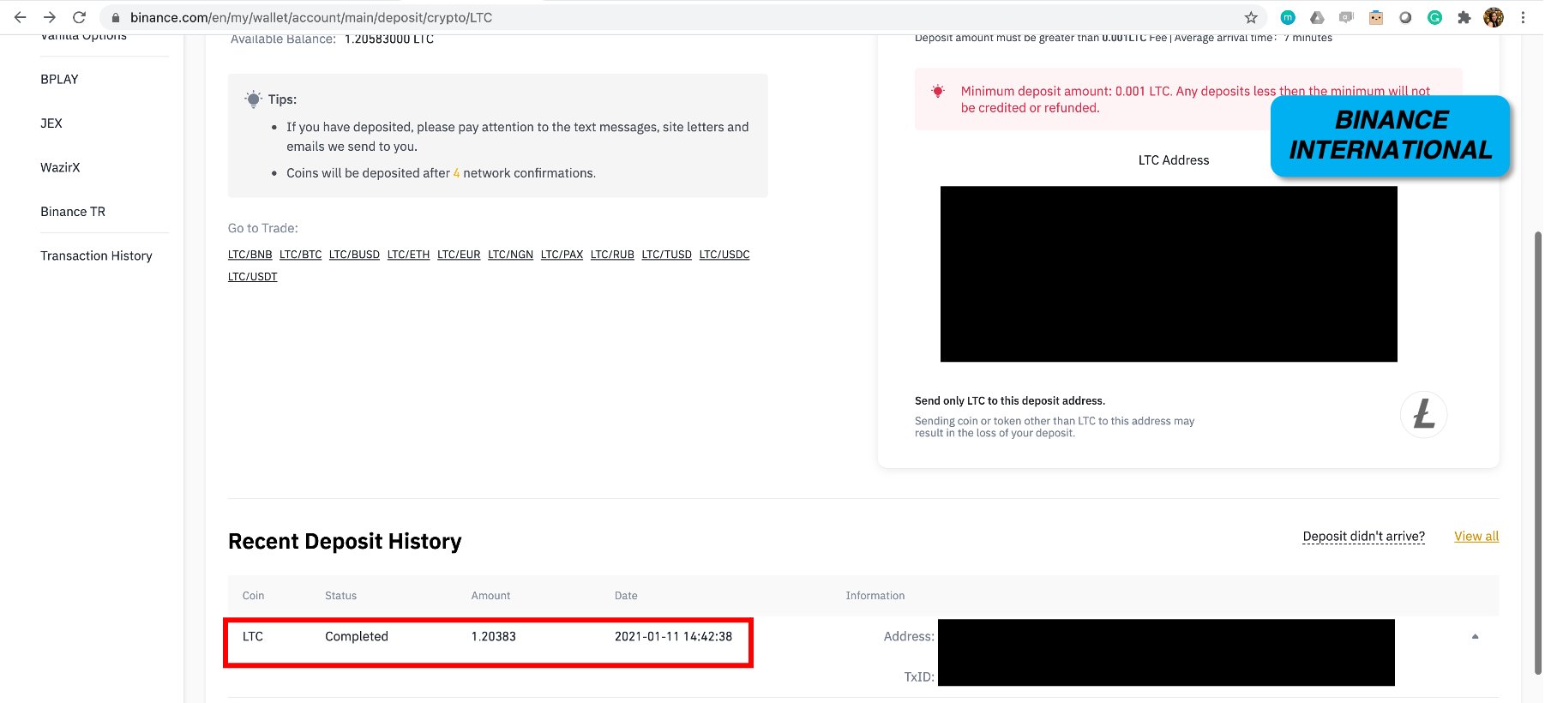The height and width of the screenshot is (703, 1545).
Task: Open WazirX in the sidebar
Action: click(x=60, y=167)
